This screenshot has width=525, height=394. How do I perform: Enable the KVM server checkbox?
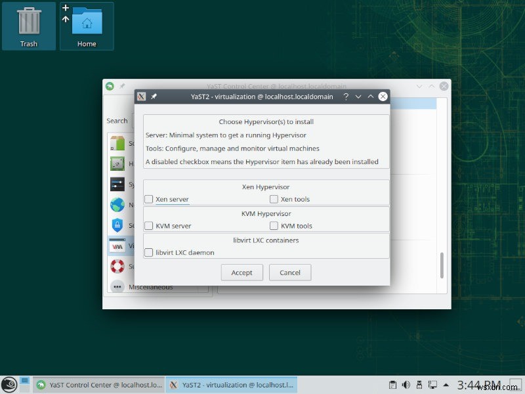pos(149,226)
